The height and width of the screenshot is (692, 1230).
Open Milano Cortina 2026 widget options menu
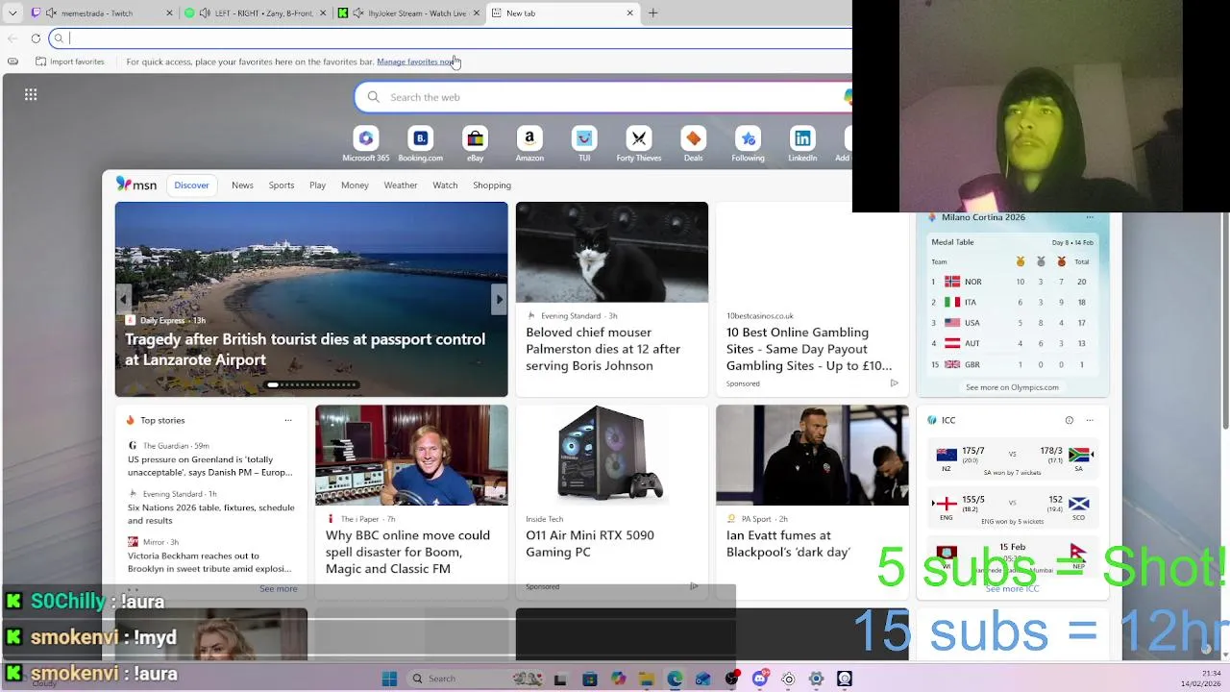[1090, 217]
